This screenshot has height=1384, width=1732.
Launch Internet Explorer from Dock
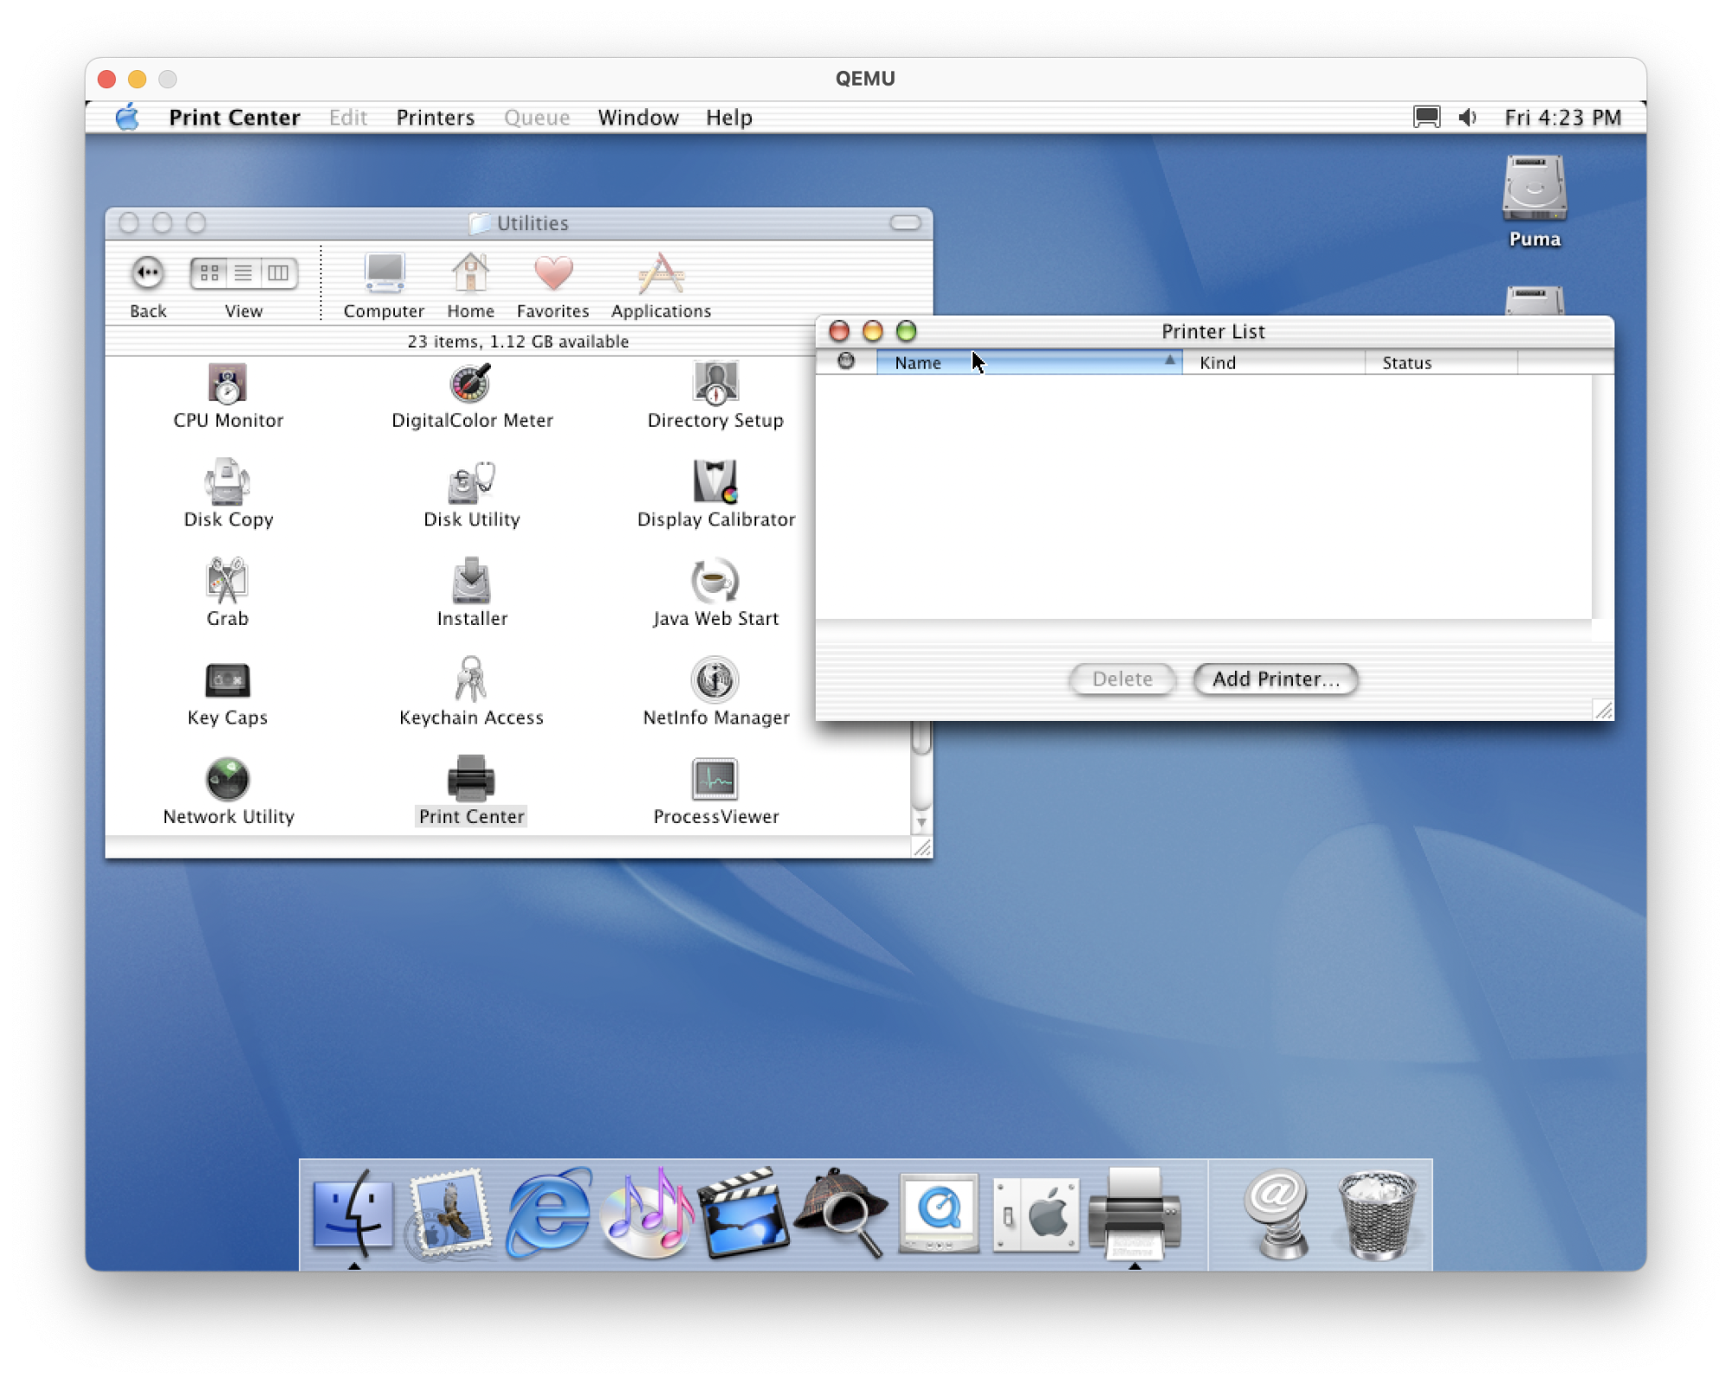click(549, 1213)
